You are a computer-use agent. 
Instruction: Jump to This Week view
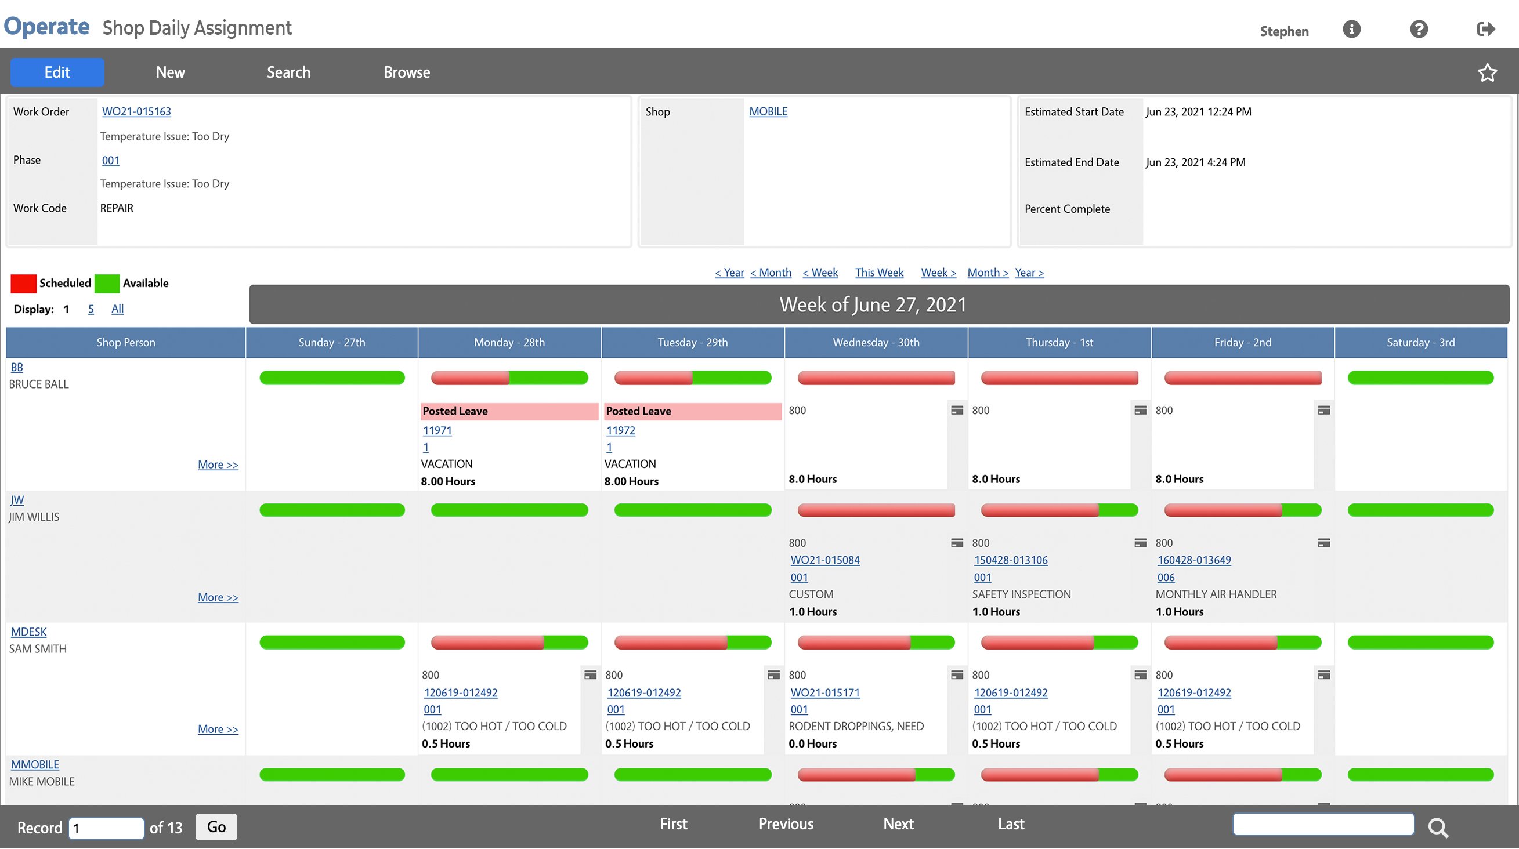[x=879, y=272]
